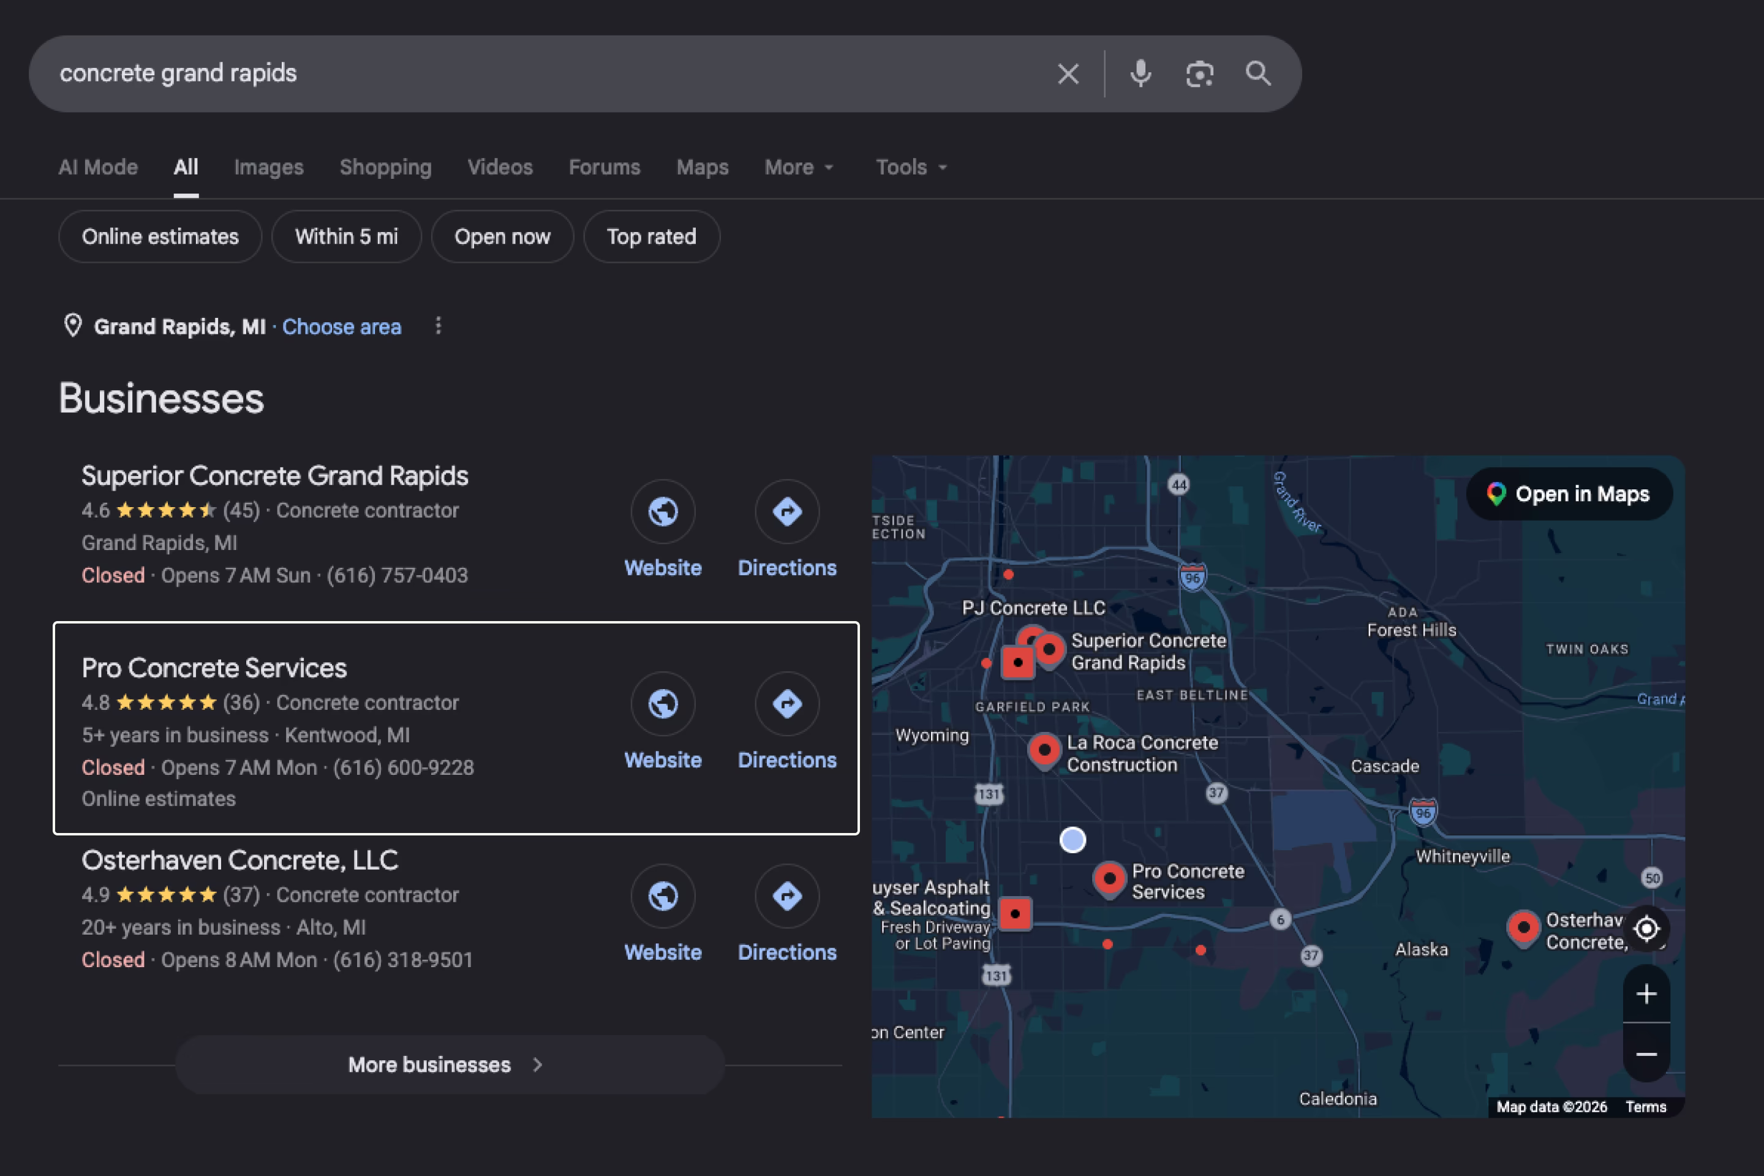Expand the More search options dropdown
Screen dimensions: 1764x1176
pyautogui.click(x=799, y=167)
